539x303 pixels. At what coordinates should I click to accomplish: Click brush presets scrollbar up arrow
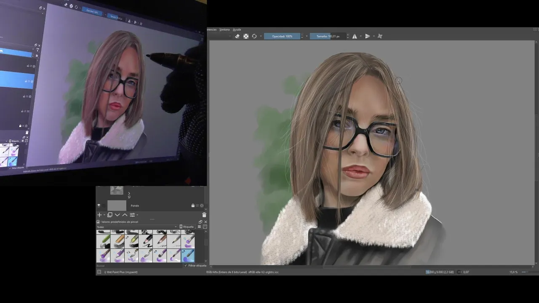pyautogui.click(x=206, y=231)
